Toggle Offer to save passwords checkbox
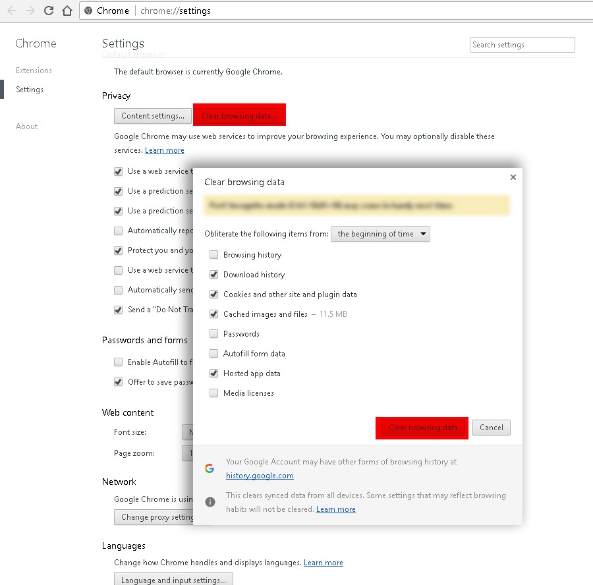593x585 pixels. tap(119, 382)
